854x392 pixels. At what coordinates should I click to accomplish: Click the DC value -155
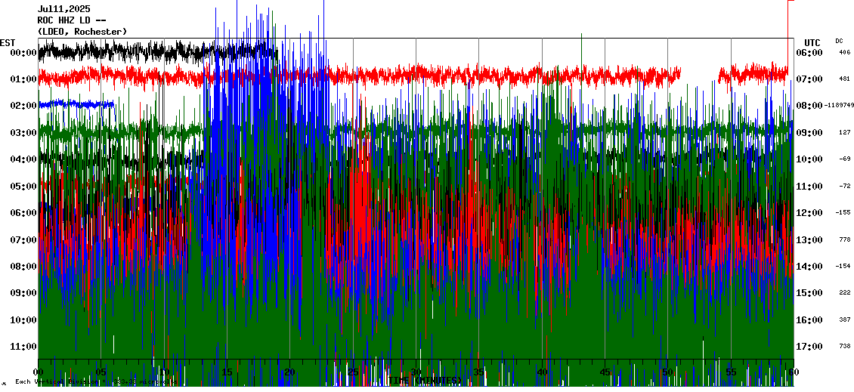coord(845,212)
